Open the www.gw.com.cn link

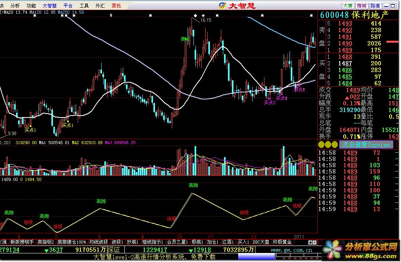coord(291,250)
